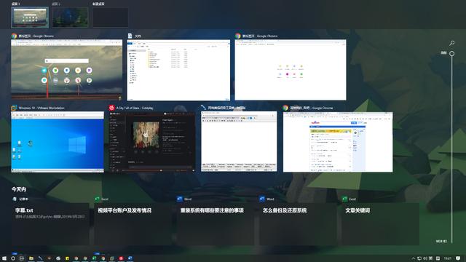This screenshot has height=262, width=466.
Task: Switch to the Desktop 1 thumbnail
Action: click(30, 17)
